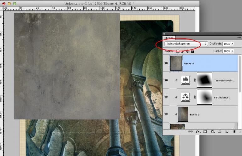
Task: Click horizontal ruler at top
Action: tap(99, 8)
